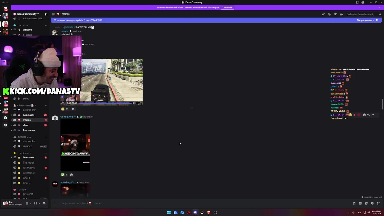Open the inbox icon in title bar

357,2
